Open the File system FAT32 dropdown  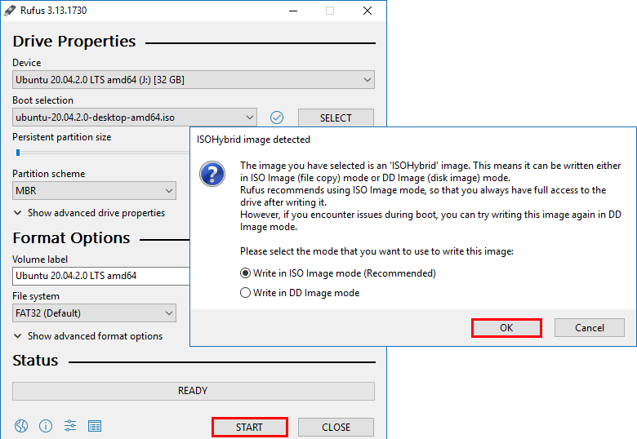point(94,313)
